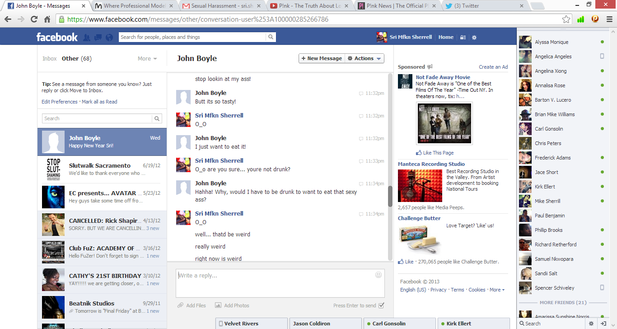This screenshot has height=329, width=617.
Task: Click the Add Files paperclip icon
Action: pos(181,305)
